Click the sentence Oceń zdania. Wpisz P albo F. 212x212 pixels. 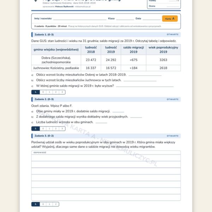[x=52, y=106]
